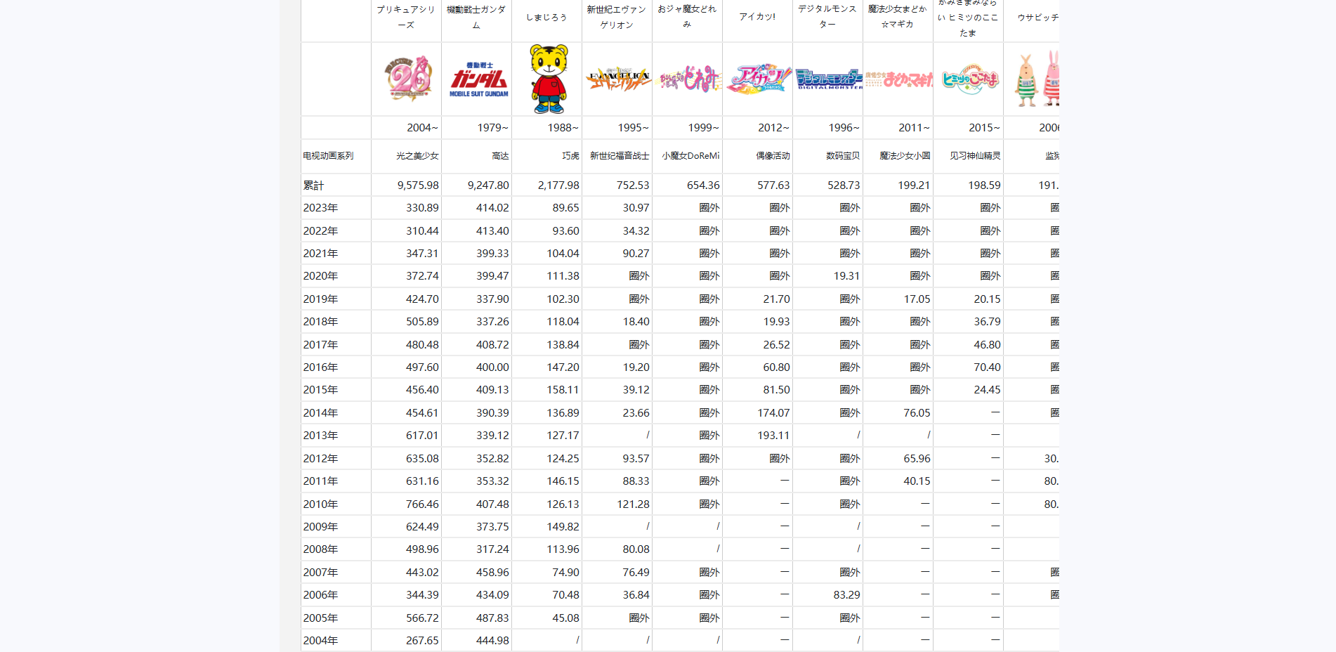Click the 1999~ start year cell
This screenshot has height=652, width=1336.
click(x=703, y=127)
